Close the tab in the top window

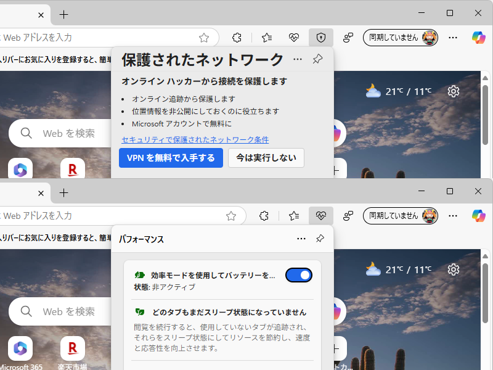[41, 15]
